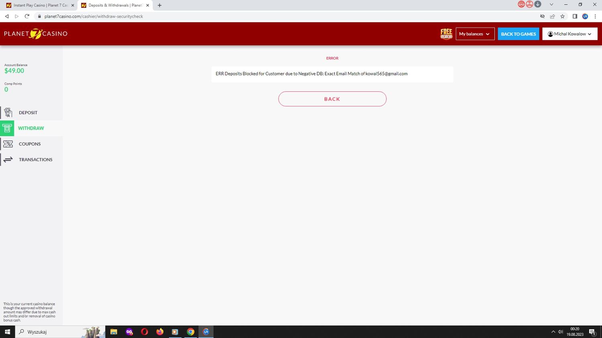Image resolution: width=602 pixels, height=338 pixels.
Task: Bookmark this page with the star icon
Action: coord(562,16)
